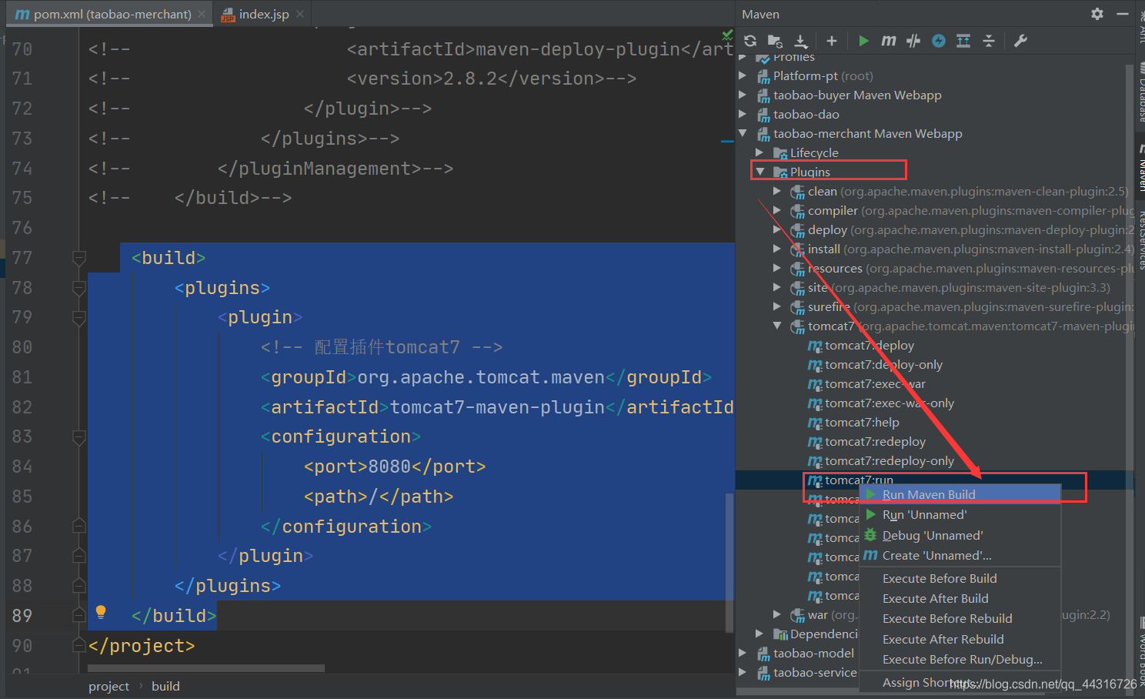The image size is (1145, 699).
Task: Click the Execute Maven Goal 'm' icon
Action: pos(889,41)
